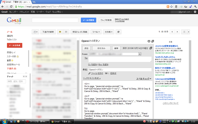Click the RSS feed icon in address bar

pyautogui.click(x=168, y=7)
